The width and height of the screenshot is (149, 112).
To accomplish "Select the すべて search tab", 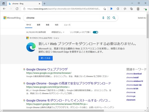I will pyautogui.click(x=29, y=25).
